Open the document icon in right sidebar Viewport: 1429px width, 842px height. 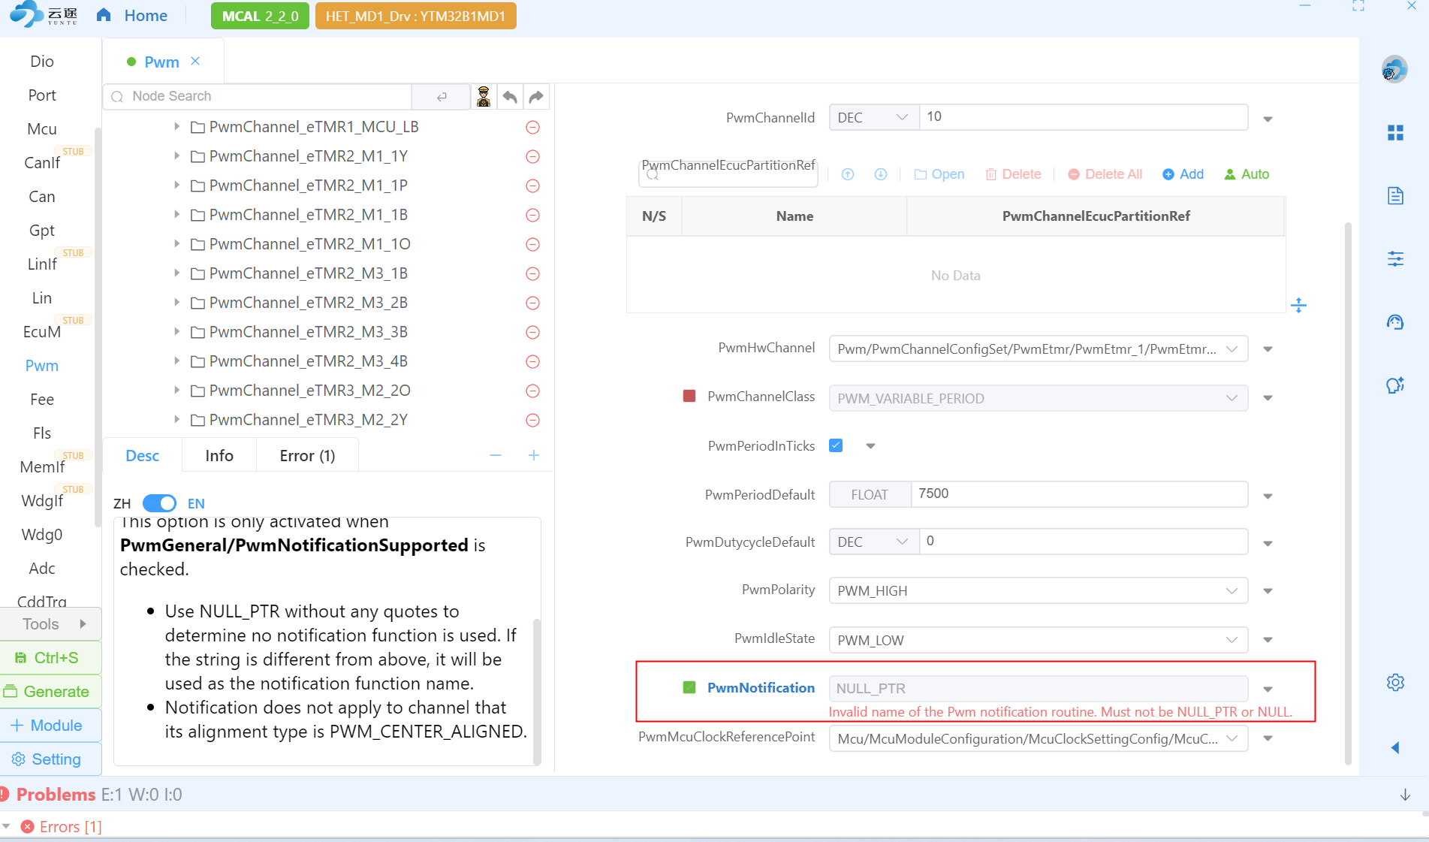tap(1395, 196)
